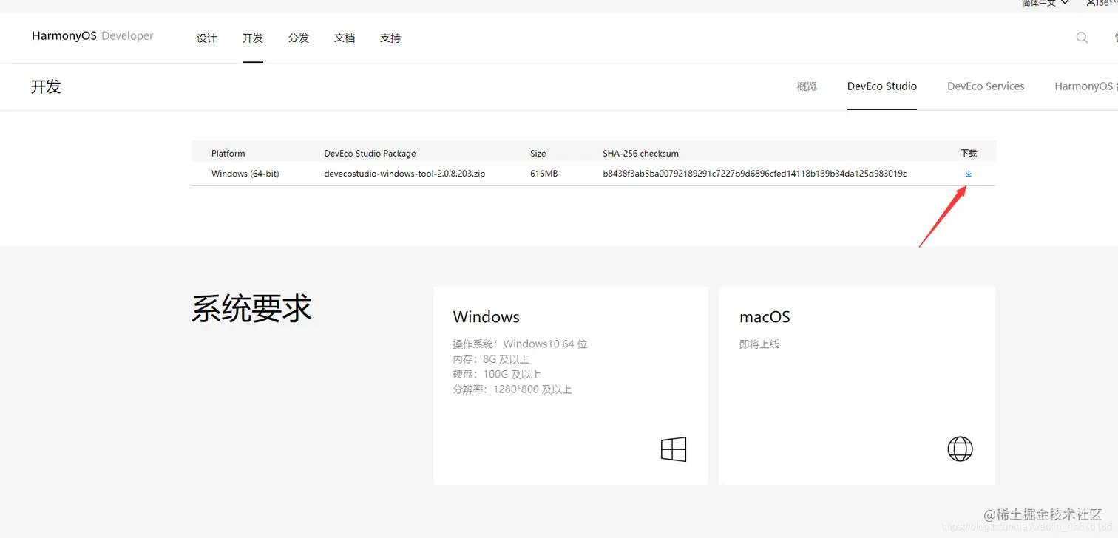The image size is (1118, 538).
Task: Click the 下载 column header
Action: point(969,154)
